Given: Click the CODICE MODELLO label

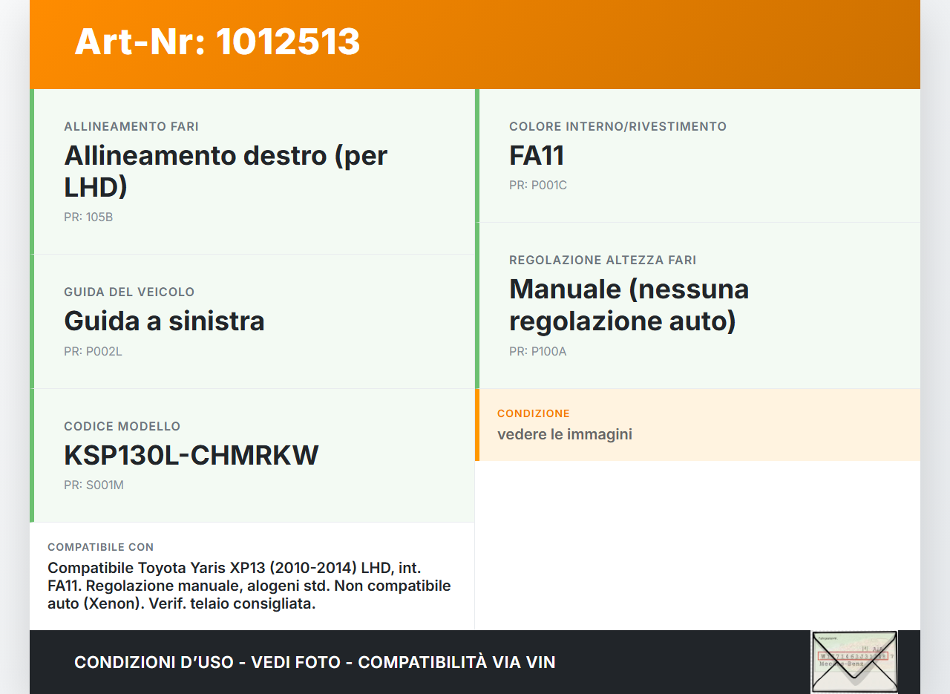Looking at the screenshot, I should point(122,427).
